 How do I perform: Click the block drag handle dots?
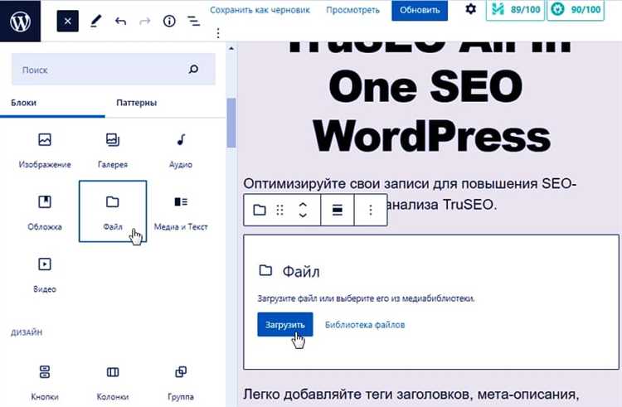(280, 210)
